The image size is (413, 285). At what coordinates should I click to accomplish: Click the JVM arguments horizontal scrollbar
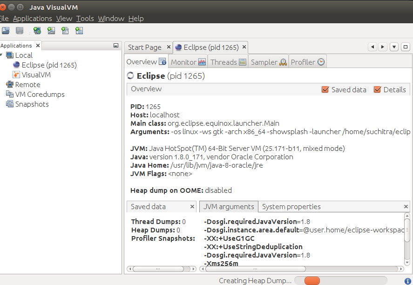click(x=302, y=269)
